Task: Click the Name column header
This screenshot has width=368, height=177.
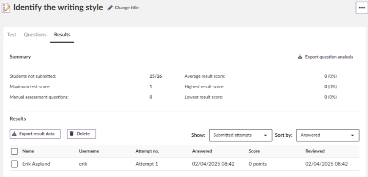Action: click(28, 151)
